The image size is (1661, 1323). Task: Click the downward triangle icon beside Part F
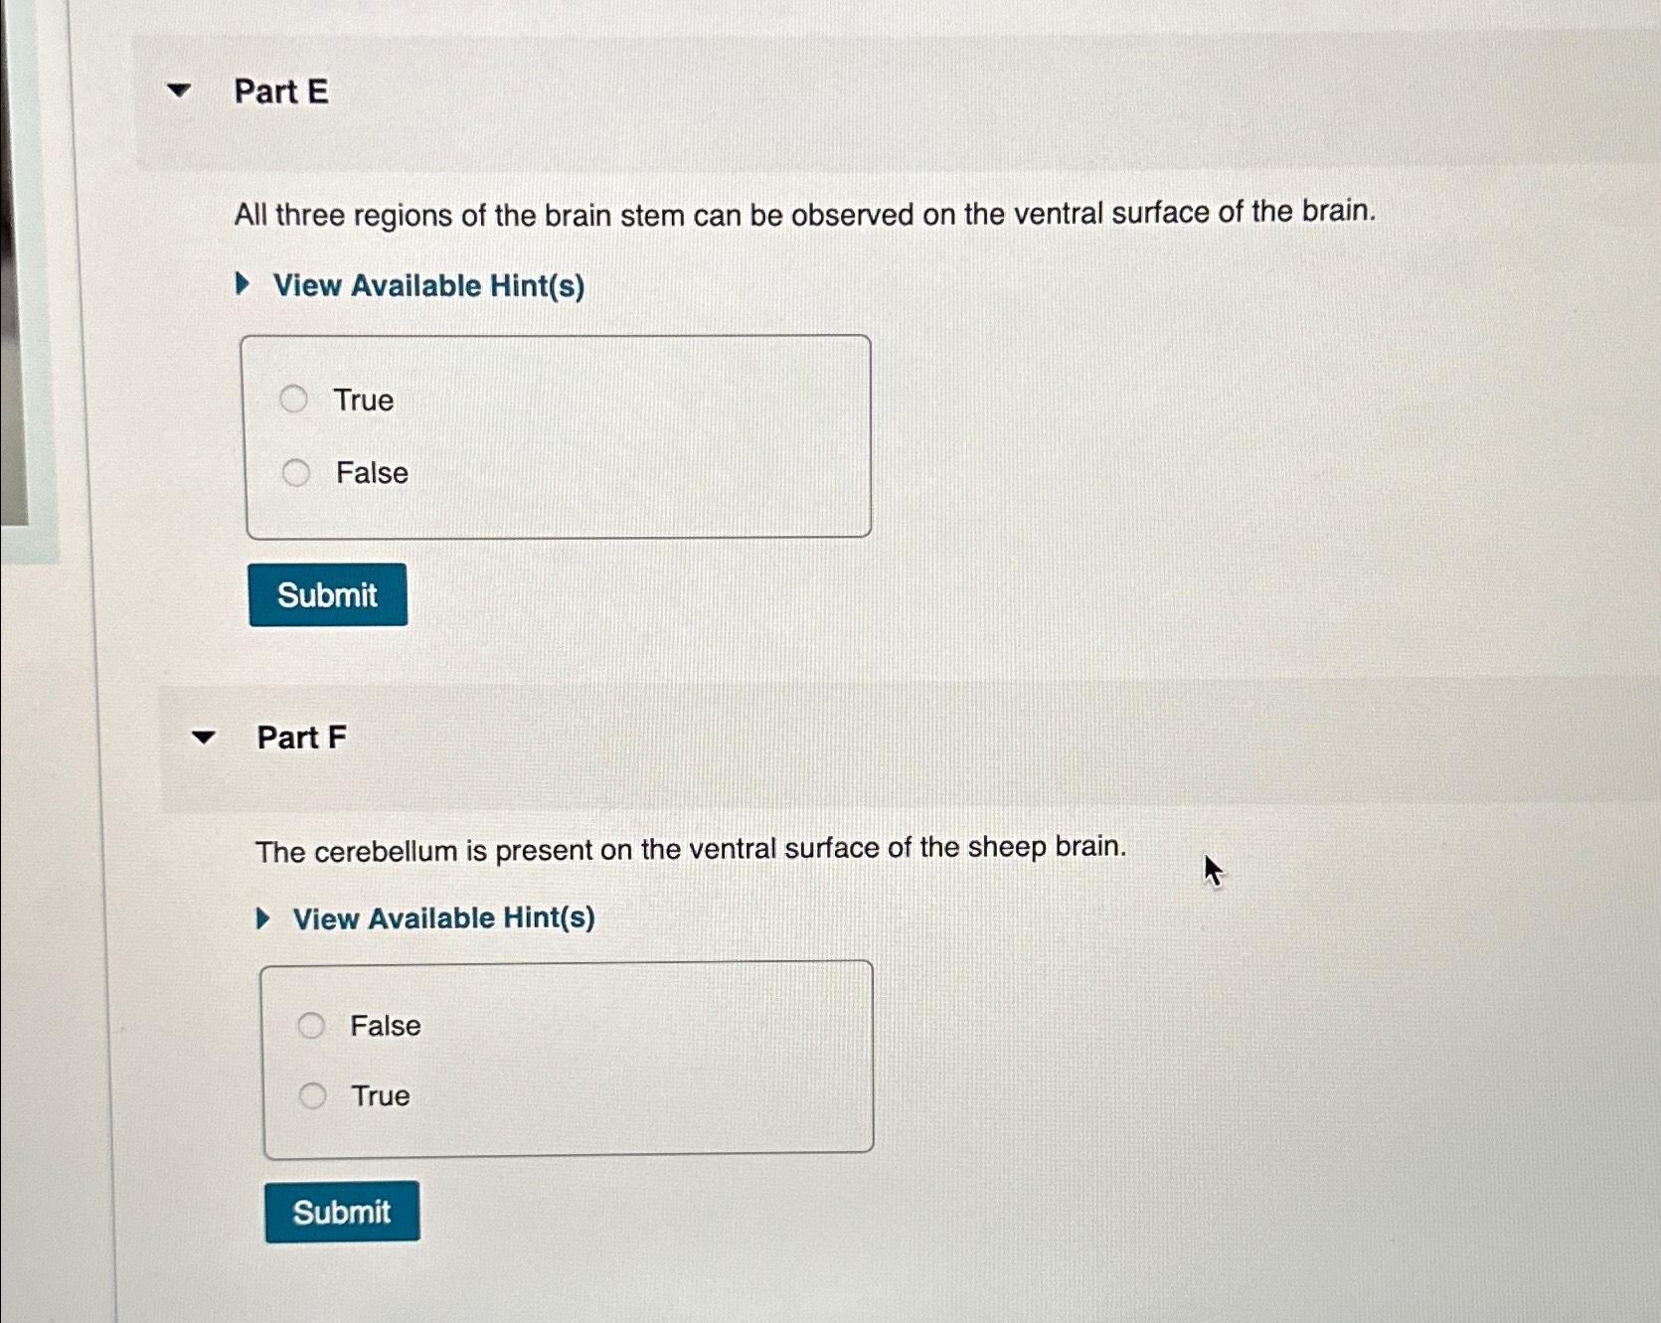203,737
